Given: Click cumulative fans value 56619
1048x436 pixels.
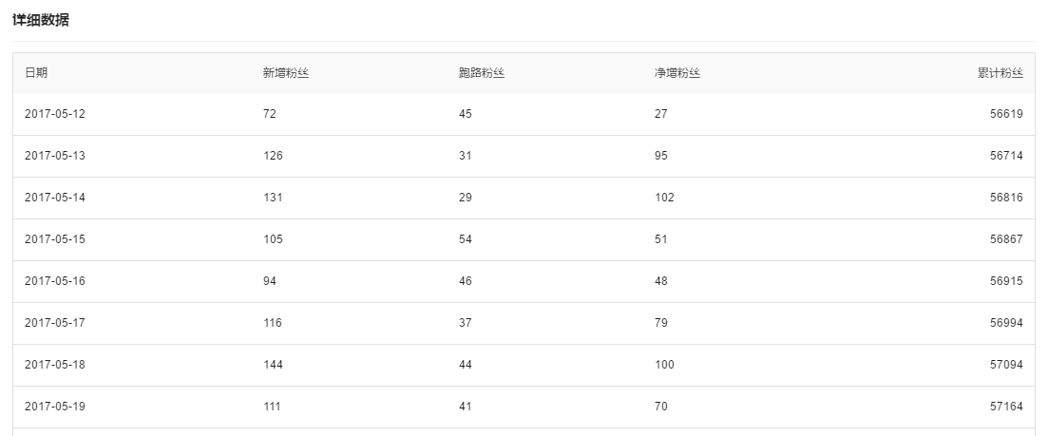Looking at the screenshot, I should [1006, 114].
